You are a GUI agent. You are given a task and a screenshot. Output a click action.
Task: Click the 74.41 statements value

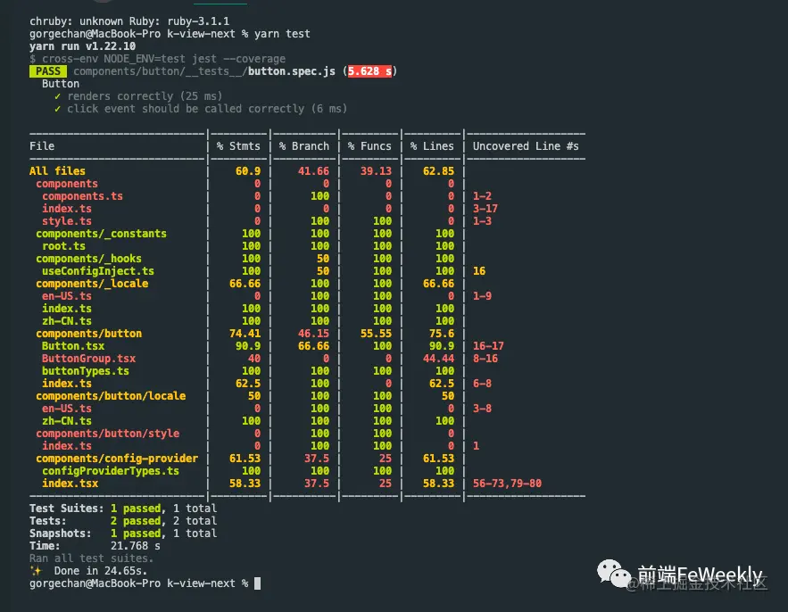tap(245, 334)
